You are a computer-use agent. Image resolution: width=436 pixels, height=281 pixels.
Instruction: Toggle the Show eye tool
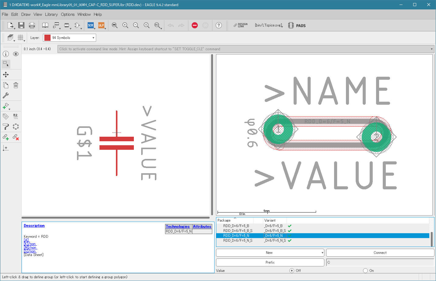16,54
